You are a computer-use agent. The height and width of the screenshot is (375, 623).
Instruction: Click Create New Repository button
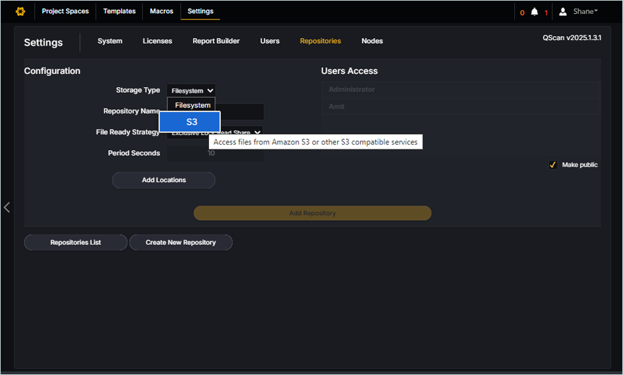pyautogui.click(x=181, y=243)
